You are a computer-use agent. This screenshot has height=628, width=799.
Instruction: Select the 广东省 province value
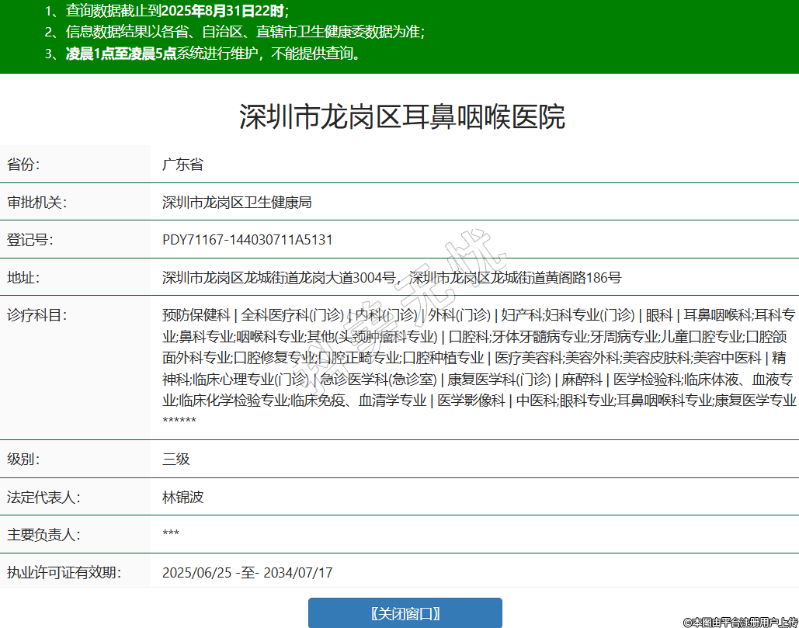(x=182, y=165)
